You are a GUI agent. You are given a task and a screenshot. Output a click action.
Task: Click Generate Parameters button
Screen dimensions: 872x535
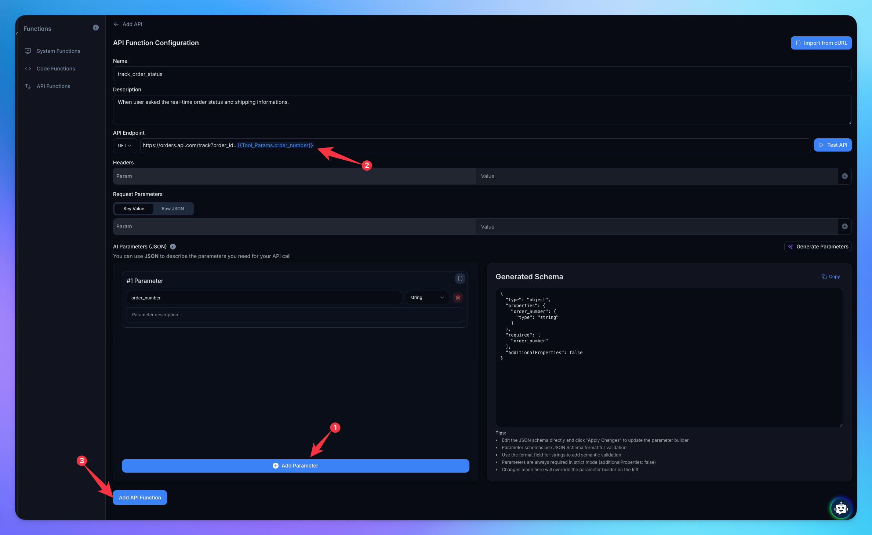point(818,247)
